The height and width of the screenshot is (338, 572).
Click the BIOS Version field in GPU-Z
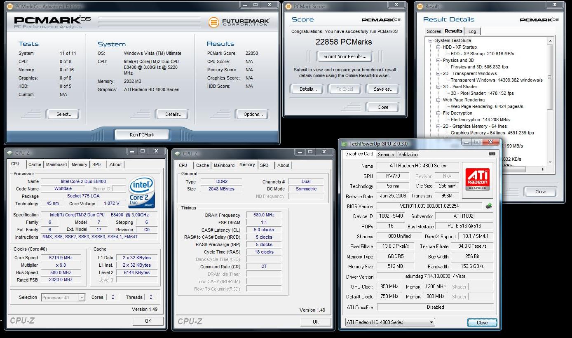tap(429, 206)
